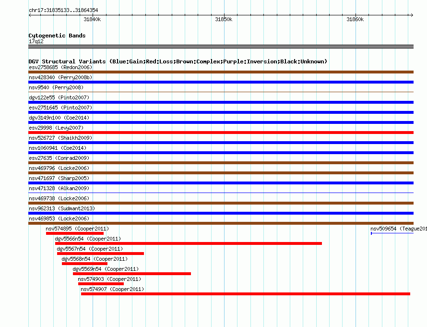Image resolution: width=427 pixels, height=327 pixels.
Task: Select nsv471328 (Alkan2009) label
Action: click(x=59, y=188)
